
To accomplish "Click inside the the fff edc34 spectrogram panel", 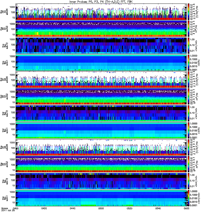I will point(101,147).
